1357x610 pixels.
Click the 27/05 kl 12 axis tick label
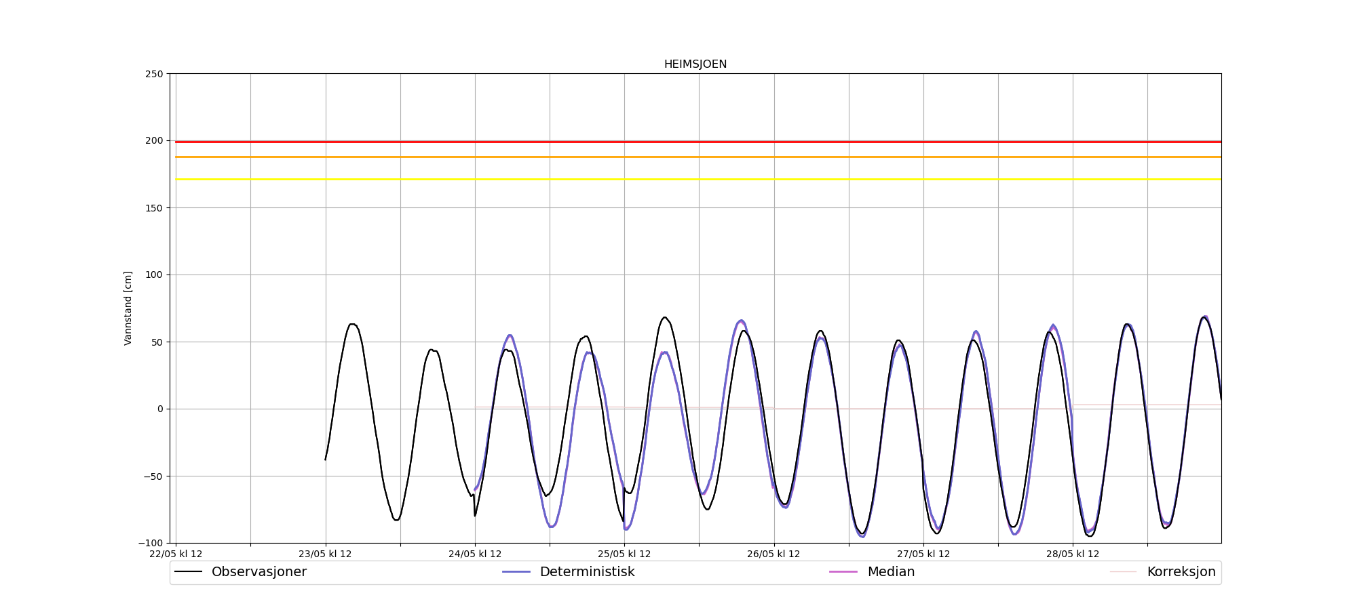(923, 554)
